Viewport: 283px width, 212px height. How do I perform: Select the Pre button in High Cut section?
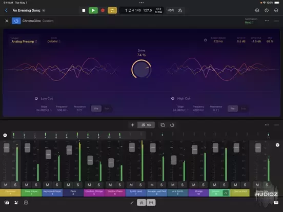233,109
